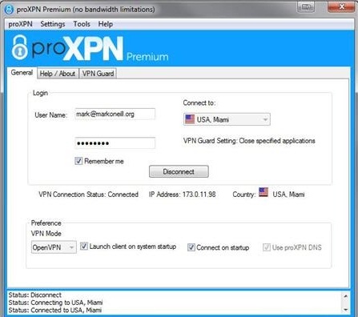This screenshot has width=358, height=317.
Task: Open the Tools menu
Action: coord(82,24)
